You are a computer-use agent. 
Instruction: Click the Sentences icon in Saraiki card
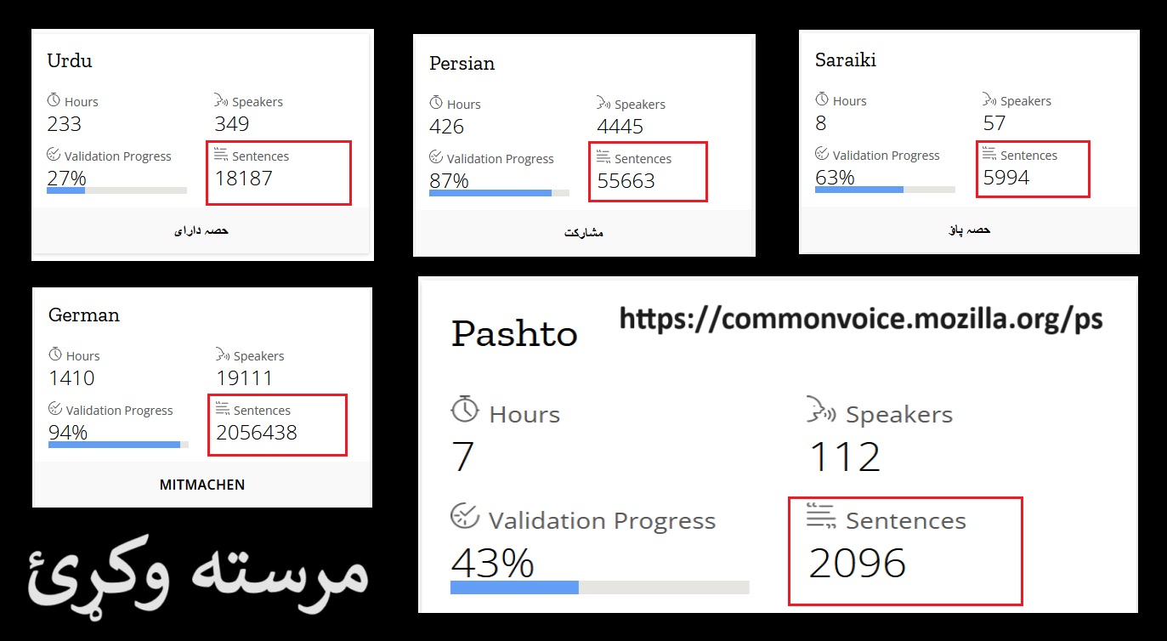(x=989, y=155)
